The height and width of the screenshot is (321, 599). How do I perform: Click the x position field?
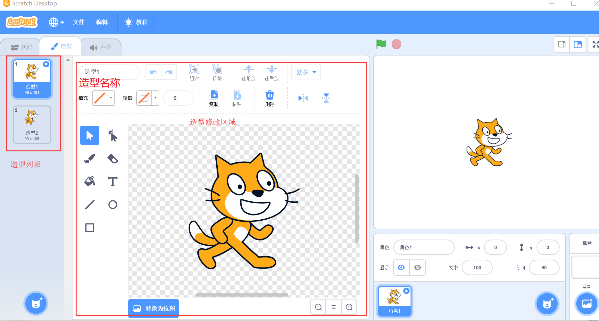click(x=495, y=247)
